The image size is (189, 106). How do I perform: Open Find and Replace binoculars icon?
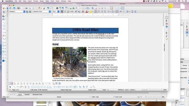pyautogui.click(x=57, y=8)
